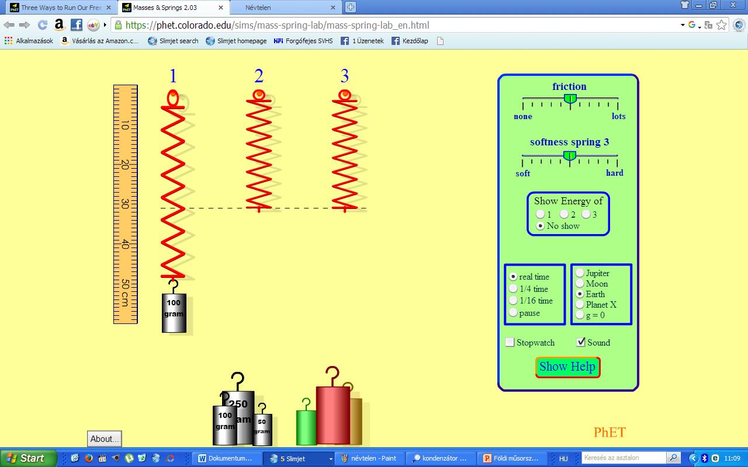Screen dimensions: 748x467
Task: Bookmark page with the star icon
Action: coord(722,25)
